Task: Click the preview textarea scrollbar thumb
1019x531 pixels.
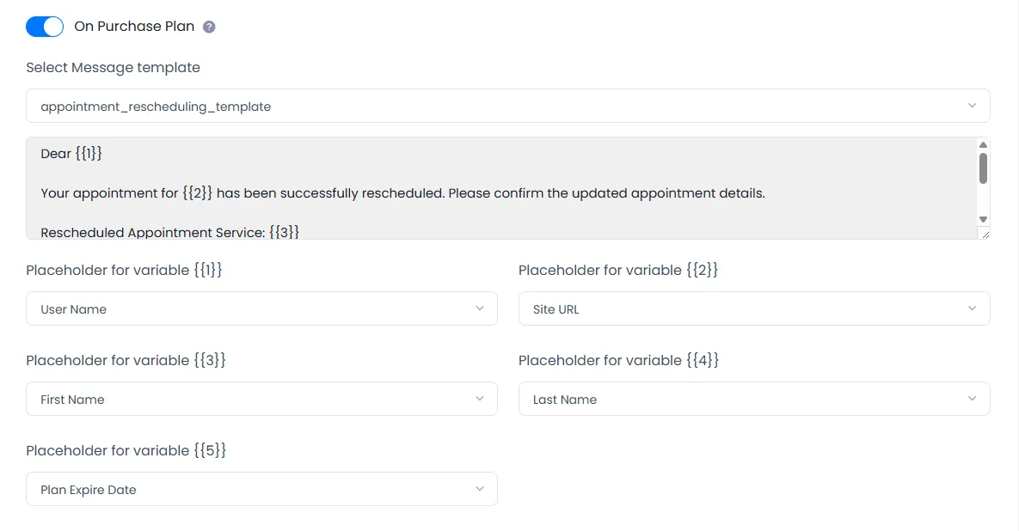Action: [x=983, y=168]
